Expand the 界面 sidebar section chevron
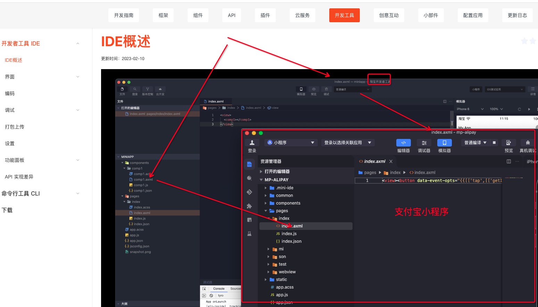This screenshot has width=538, height=307. pos(78,77)
